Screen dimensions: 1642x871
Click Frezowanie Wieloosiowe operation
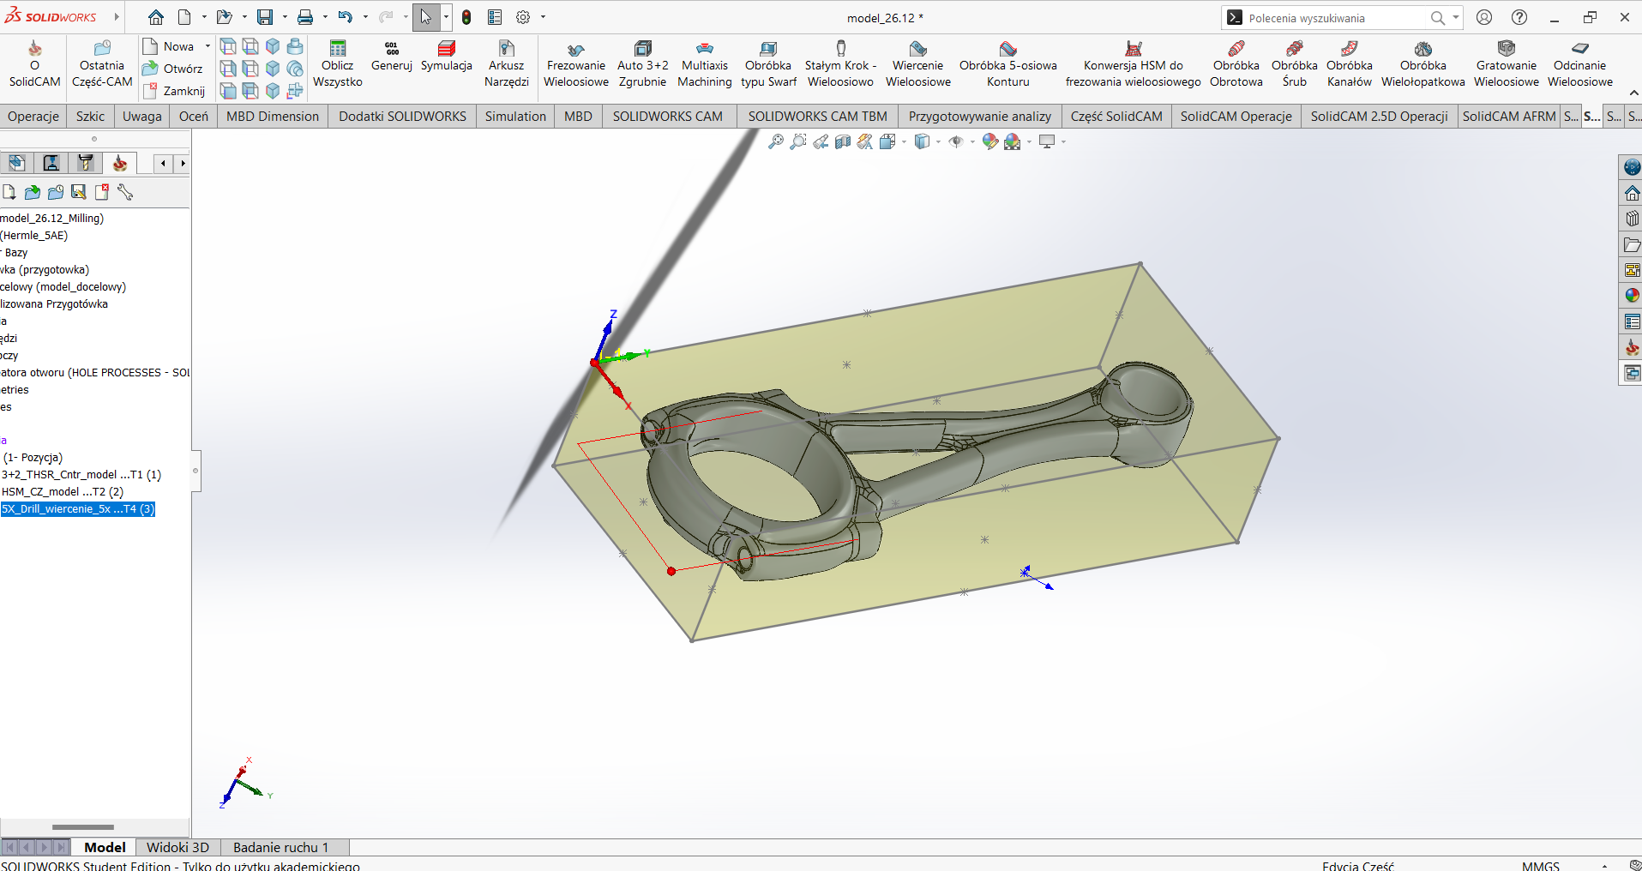pyautogui.click(x=576, y=63)
